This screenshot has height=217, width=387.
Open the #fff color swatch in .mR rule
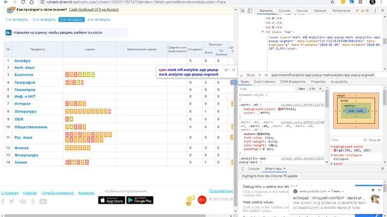pyautogui.click(x=259, y=113)
